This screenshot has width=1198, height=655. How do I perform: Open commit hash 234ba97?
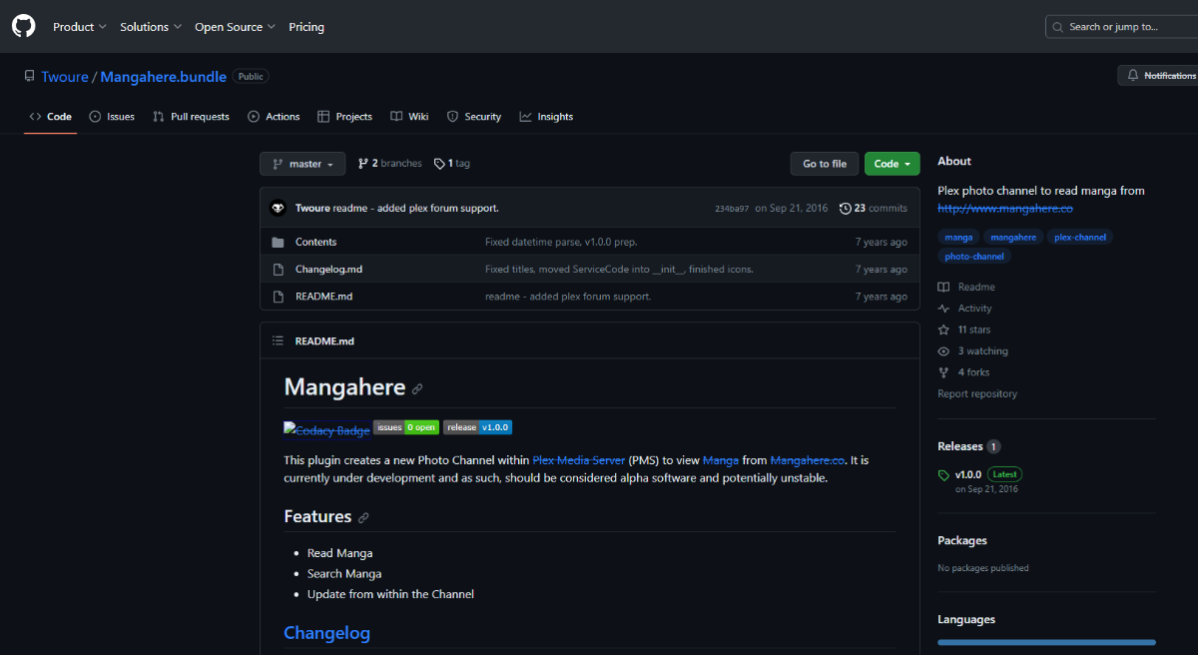tap(731, 209)
